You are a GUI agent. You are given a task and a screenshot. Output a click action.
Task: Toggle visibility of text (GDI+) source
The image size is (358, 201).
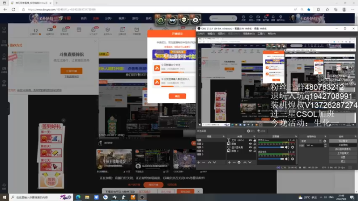[x=250, y=140]
